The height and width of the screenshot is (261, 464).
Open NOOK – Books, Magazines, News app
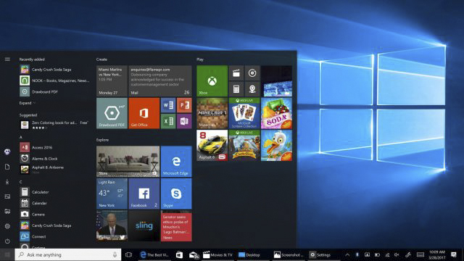pyautogui.click(x=55, y=80)
